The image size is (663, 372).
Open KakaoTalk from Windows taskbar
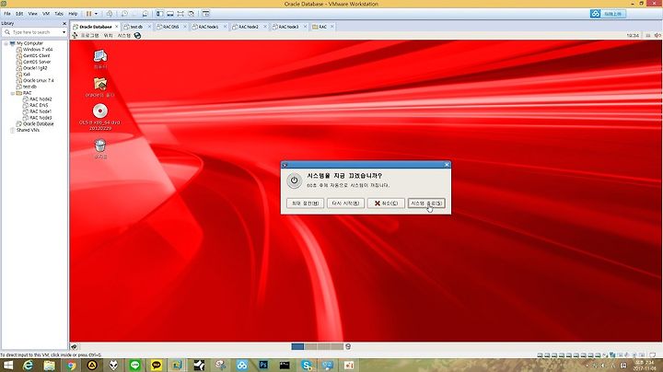click(157, 366)
